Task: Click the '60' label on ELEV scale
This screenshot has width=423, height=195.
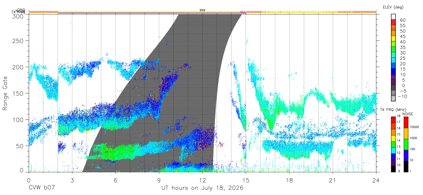Action: 402,20
